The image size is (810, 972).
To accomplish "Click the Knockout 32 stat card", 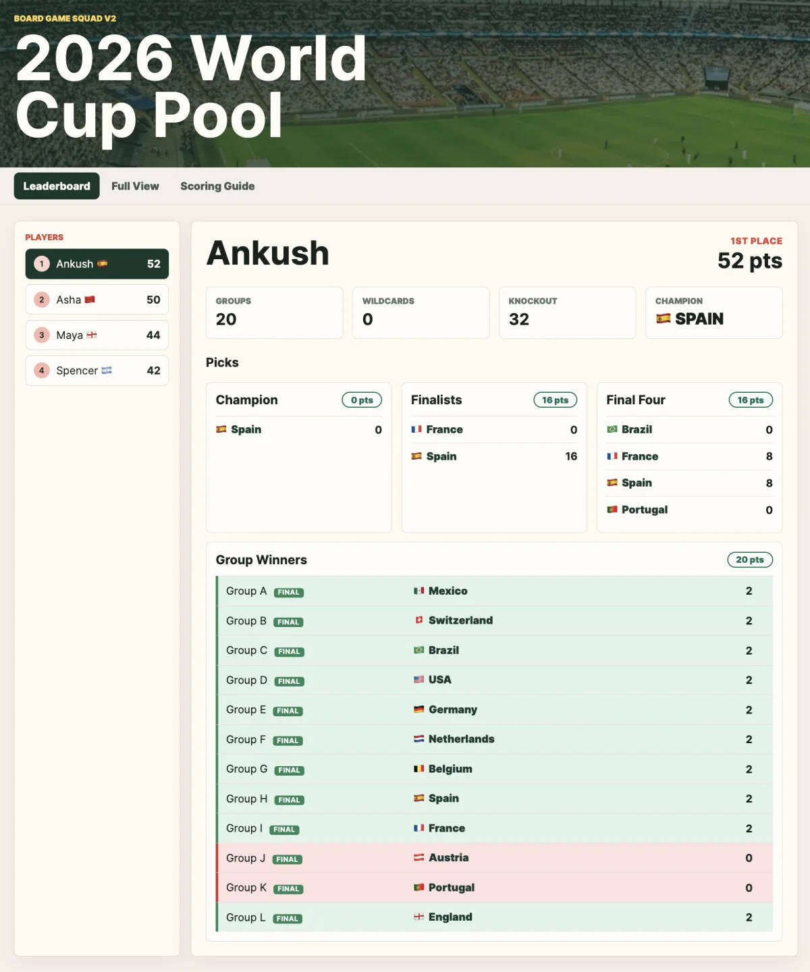I will point(568,313).
